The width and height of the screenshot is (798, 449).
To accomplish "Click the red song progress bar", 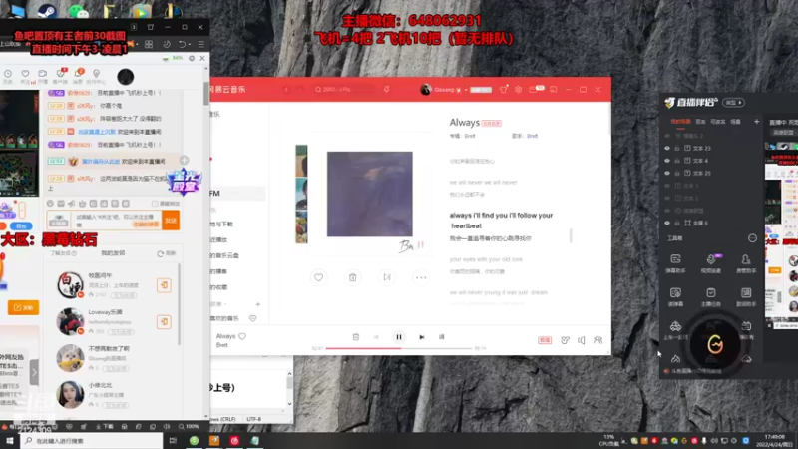I will [399, 348].
